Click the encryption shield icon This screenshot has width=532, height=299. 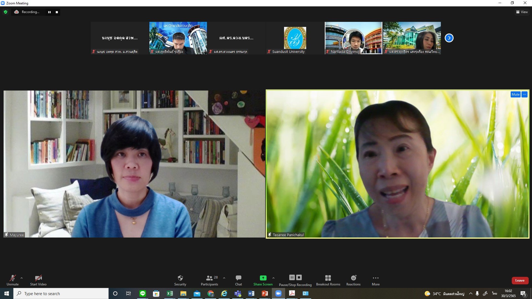click(x=6, y=12)
